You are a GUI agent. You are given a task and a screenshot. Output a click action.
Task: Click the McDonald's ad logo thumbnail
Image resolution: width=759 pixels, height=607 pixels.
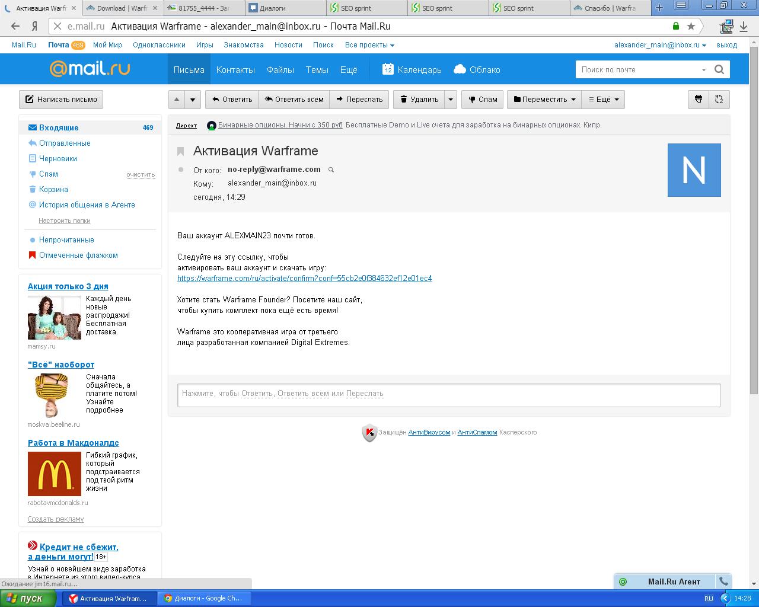[55, 474]
